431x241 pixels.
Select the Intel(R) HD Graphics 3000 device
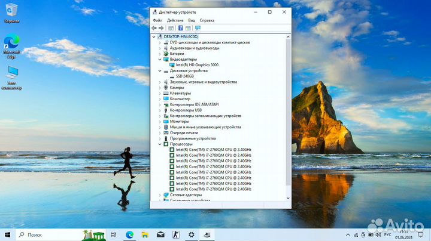tap(197, 65)
